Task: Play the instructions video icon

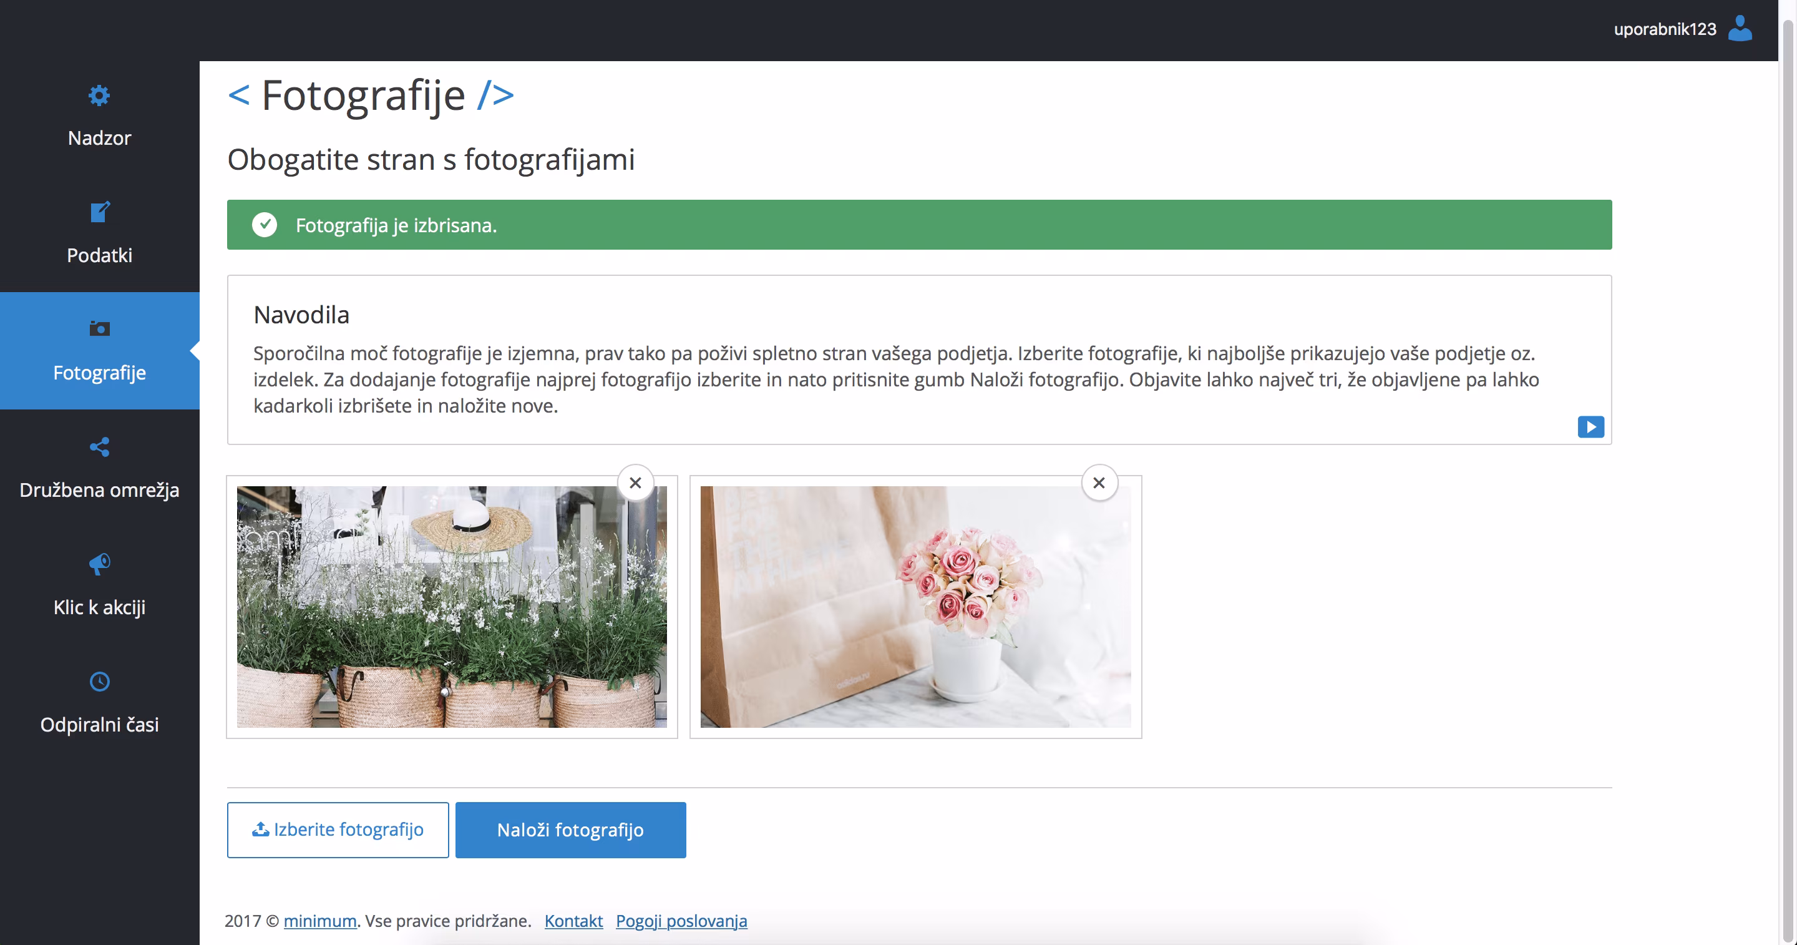Action: [1590, 426]
